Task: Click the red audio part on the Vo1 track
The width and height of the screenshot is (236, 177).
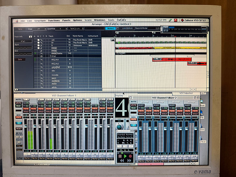Action: [x=172, y=59]
